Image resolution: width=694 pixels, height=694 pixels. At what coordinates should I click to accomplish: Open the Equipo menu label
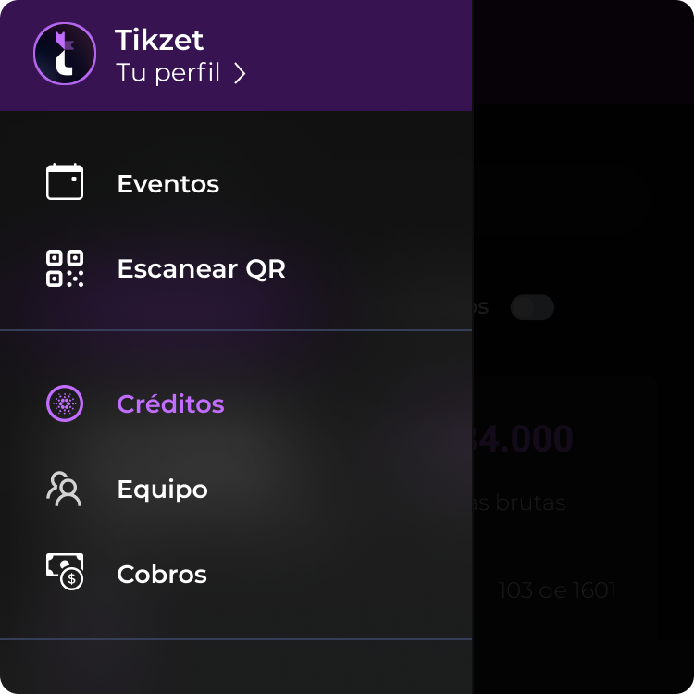[x=162, y=490]
